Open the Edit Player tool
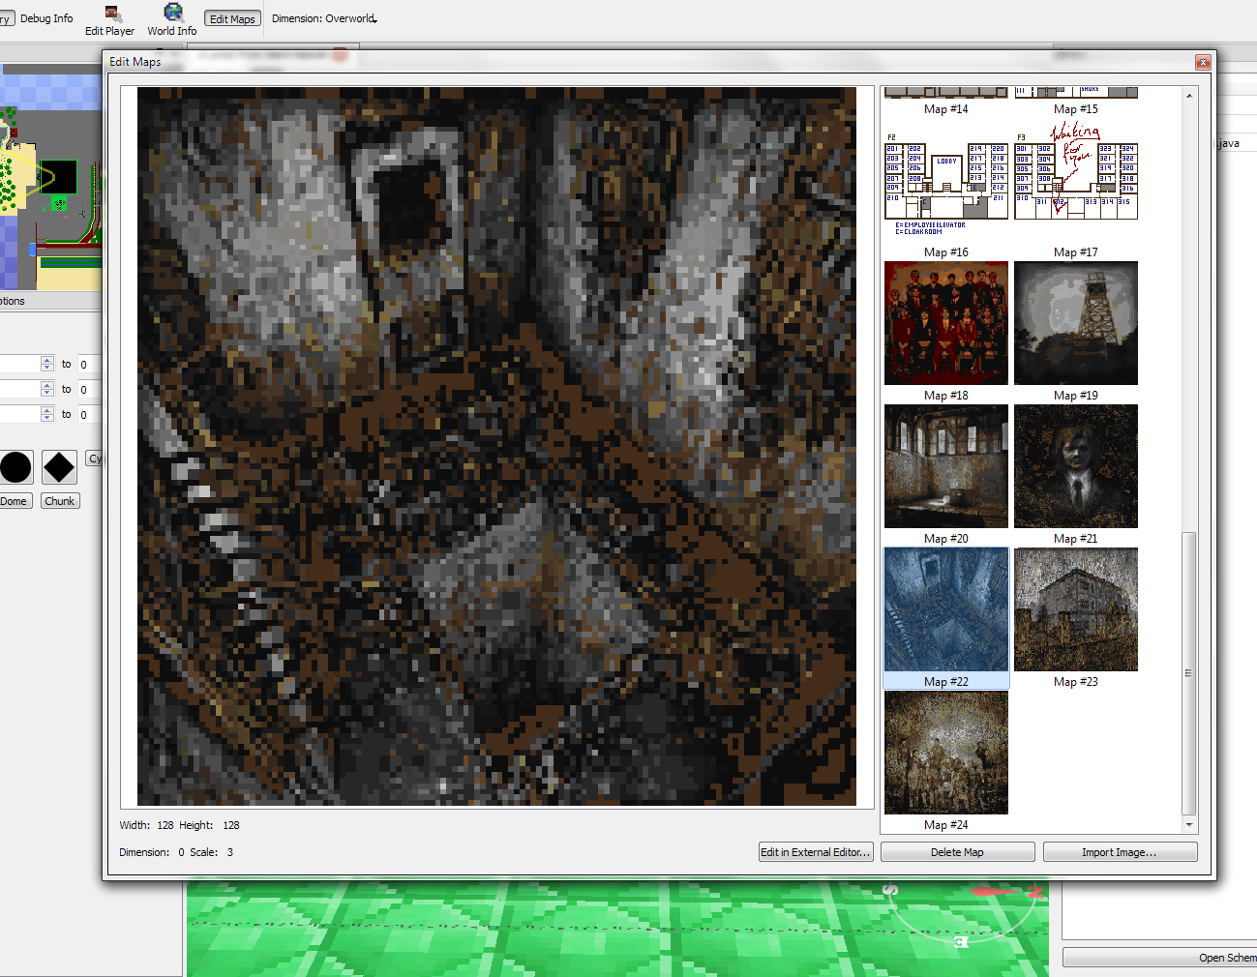This screenshot has width=1257, height=977. tap(109, 19)
